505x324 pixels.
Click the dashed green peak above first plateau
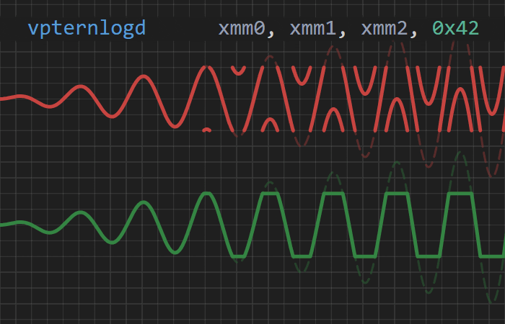click(x=268, y=182)
